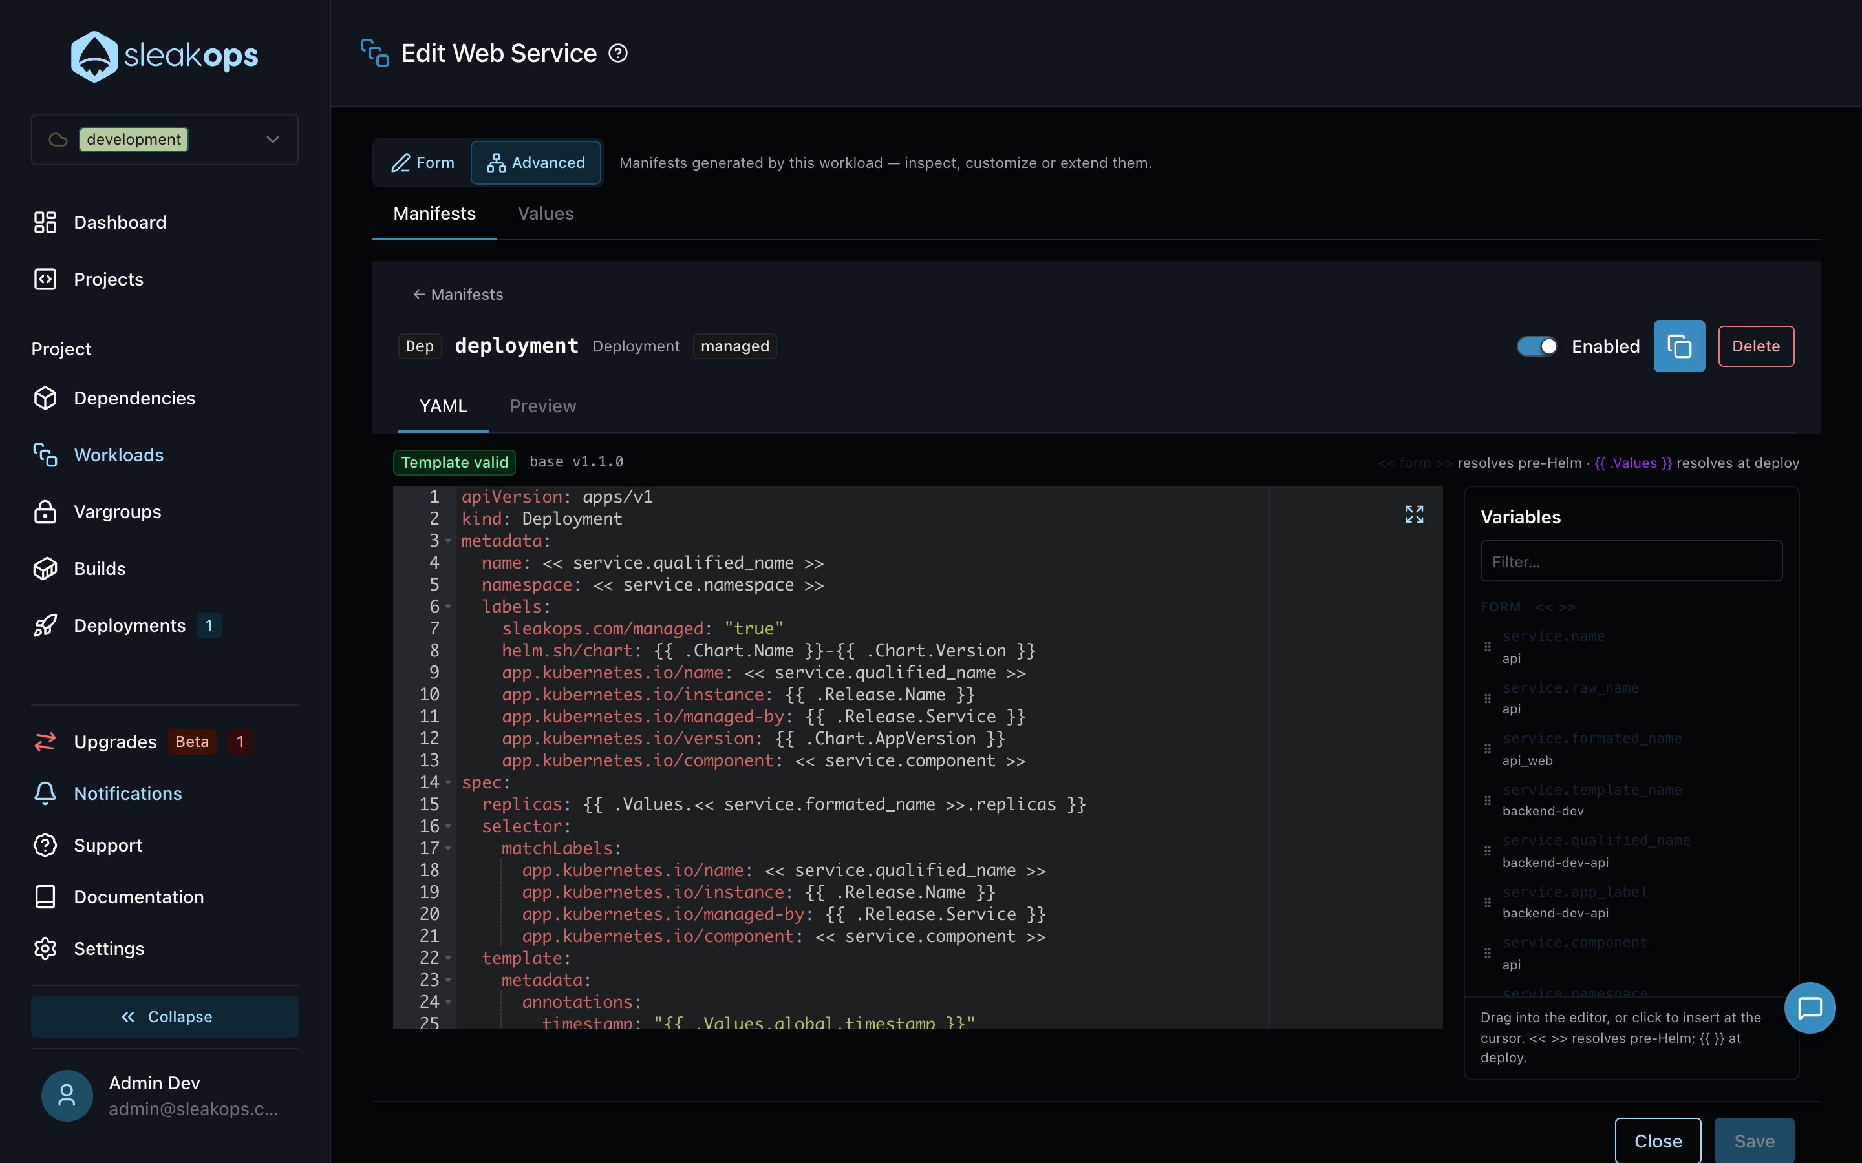Image resolution: width=1862 pixels, height=1163 pixels.
Task: Copy the deployment manifest with the copy icon
Action: click(x=1679, y=346)
